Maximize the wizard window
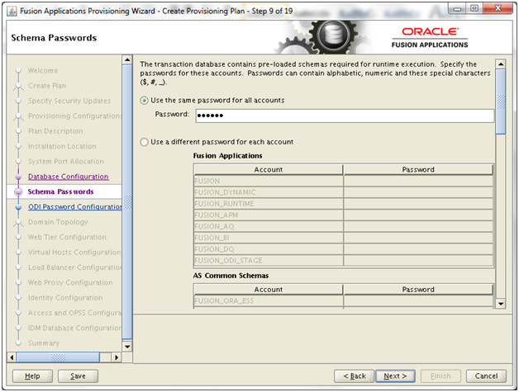This screenshot has width=519, height=392. point(474,8)
